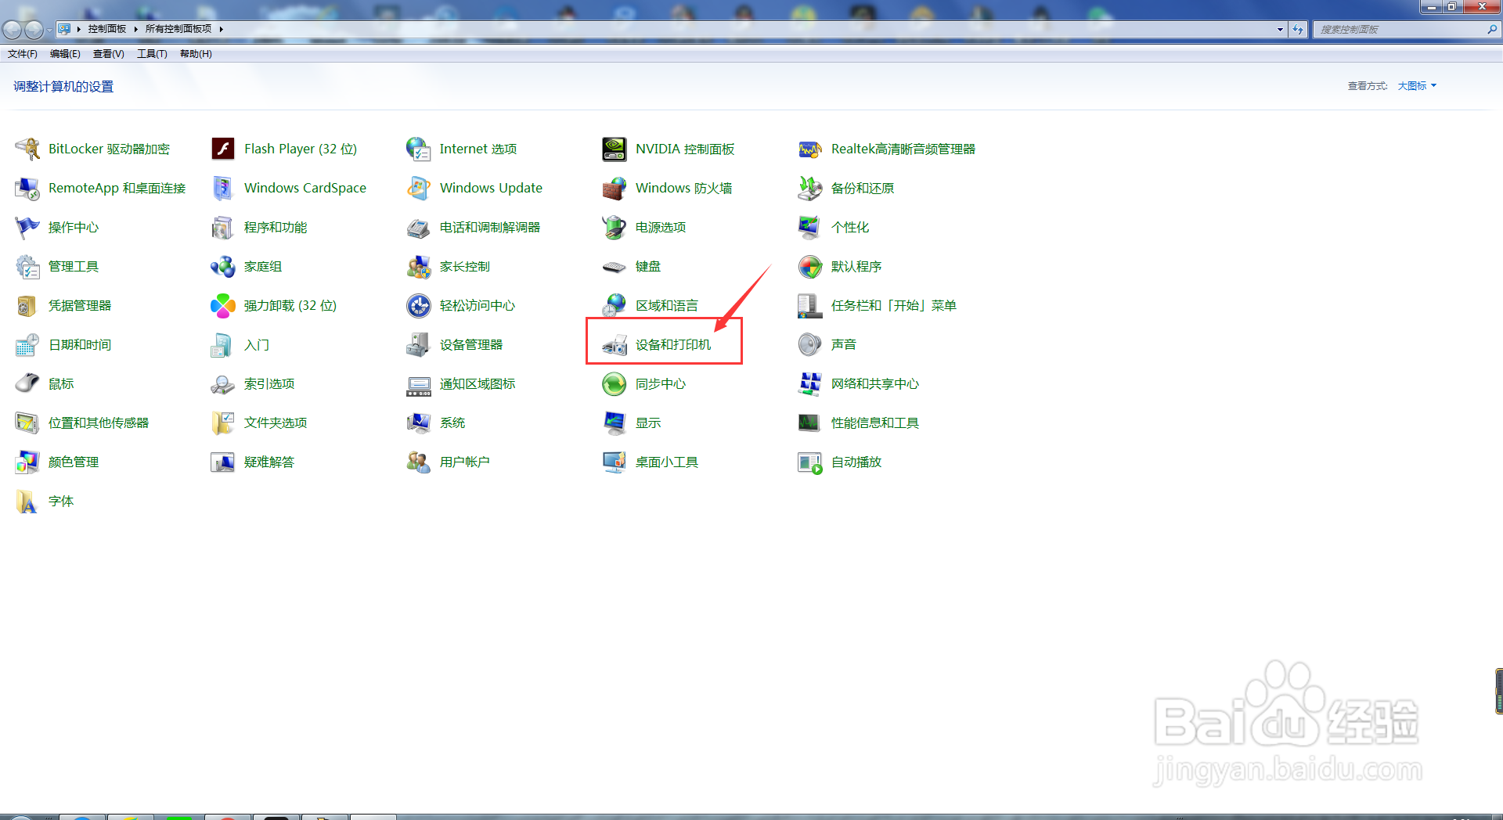
Task: Click the Windows Update icon
Action: tap(419, 188)
